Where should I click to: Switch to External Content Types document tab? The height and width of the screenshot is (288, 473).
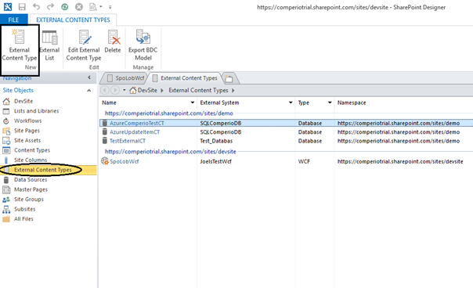coord(185,78)
